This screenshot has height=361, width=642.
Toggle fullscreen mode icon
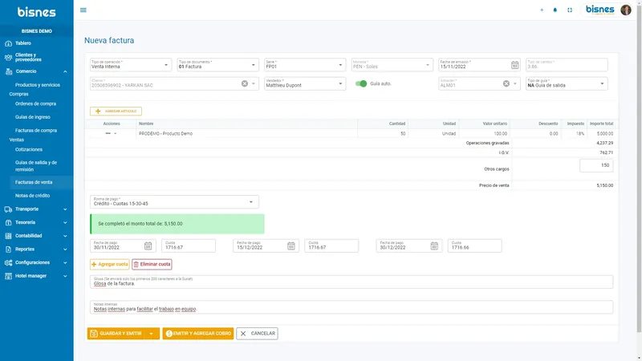tap(570, 10)
